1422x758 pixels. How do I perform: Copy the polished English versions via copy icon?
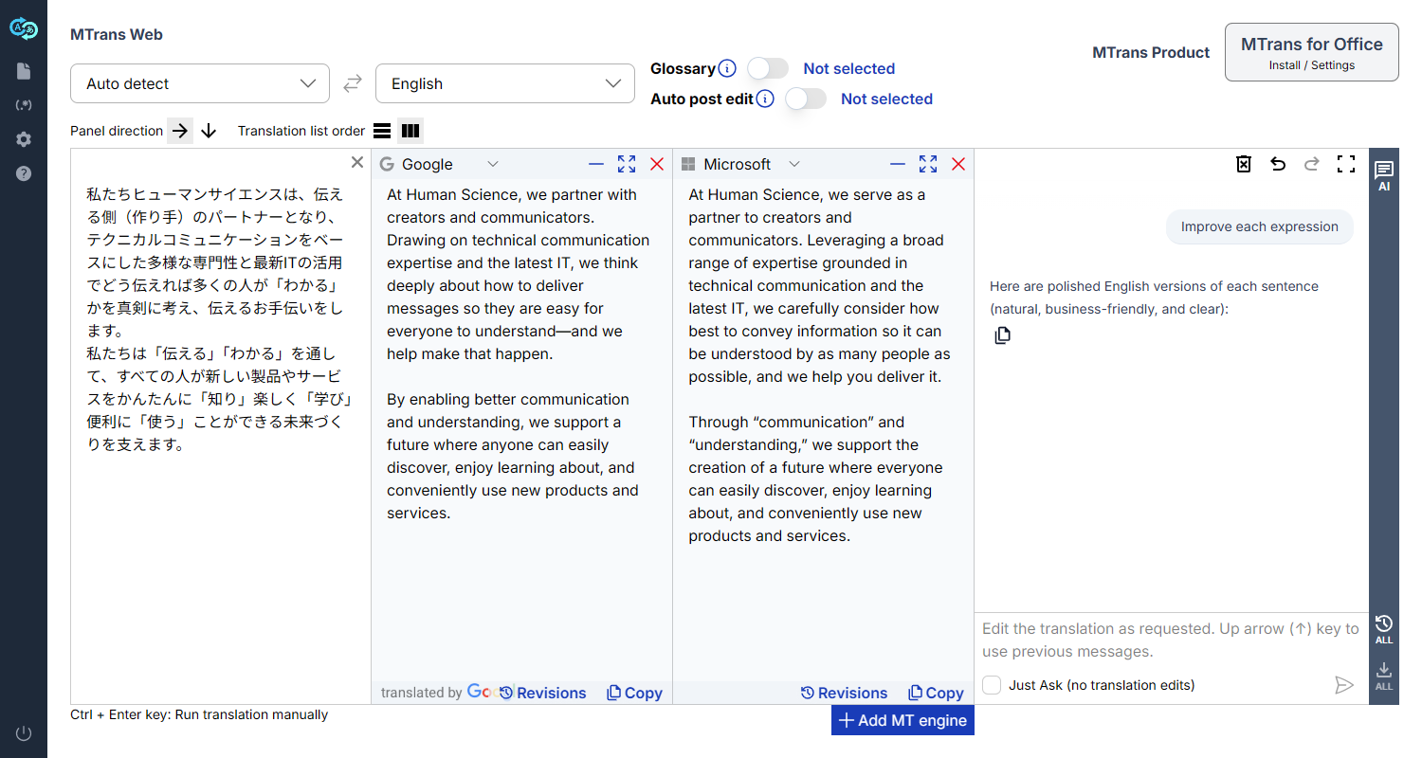pos(1002,334)
